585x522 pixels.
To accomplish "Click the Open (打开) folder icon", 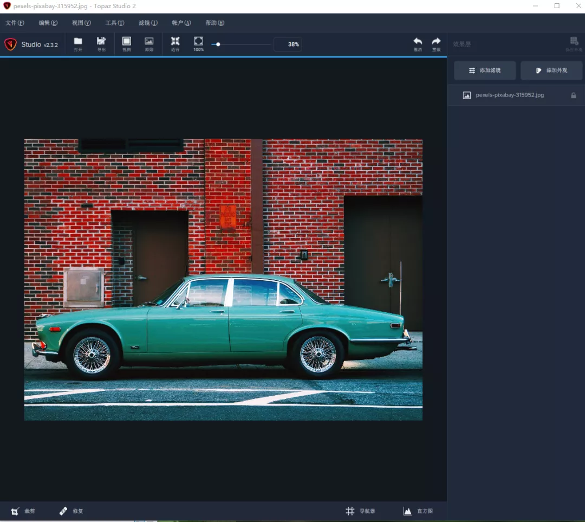I will tap(78, 43).
